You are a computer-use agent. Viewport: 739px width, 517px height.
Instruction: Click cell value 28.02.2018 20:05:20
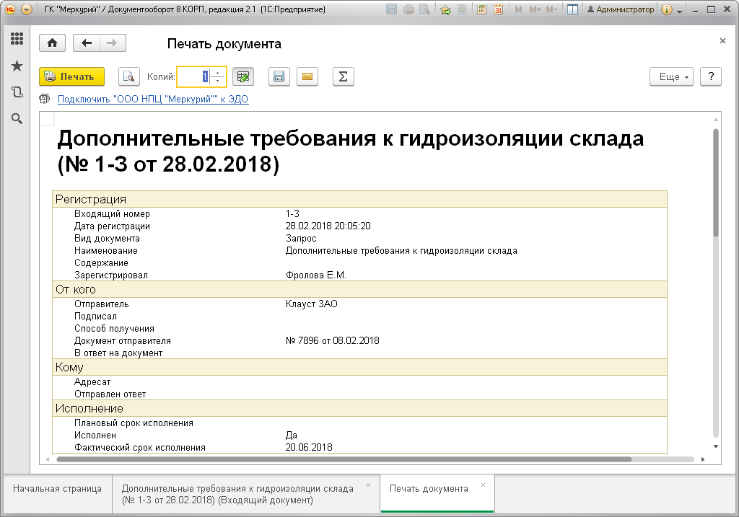pos(328,226)
